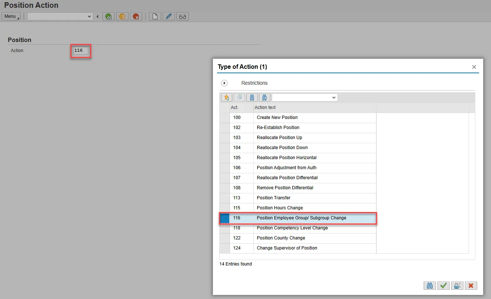Choose Position Transfer from the list
The height and width of the screenshot is (299, 491).
(x=273, y=198)
